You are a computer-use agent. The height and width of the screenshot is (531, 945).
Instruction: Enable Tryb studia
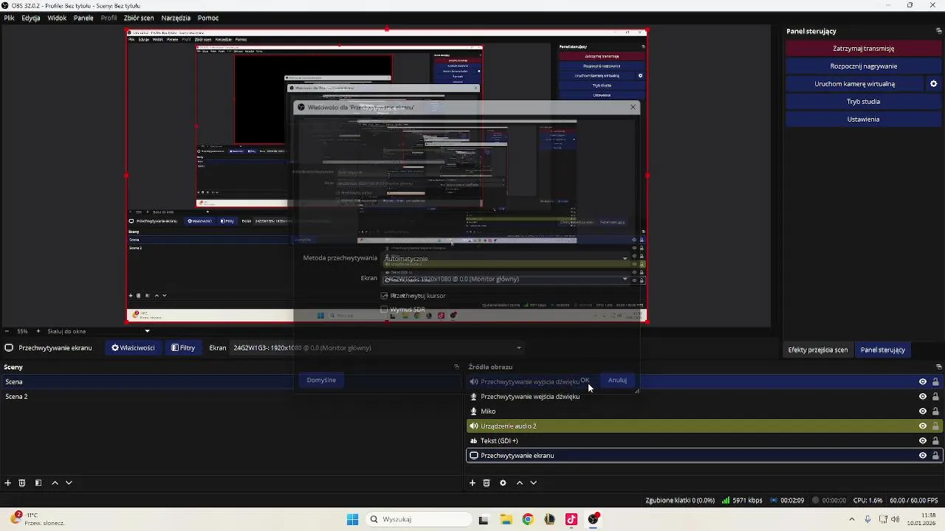click(863, 102)
